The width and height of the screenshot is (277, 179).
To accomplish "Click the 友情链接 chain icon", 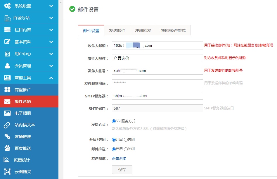I will [7, 137].
